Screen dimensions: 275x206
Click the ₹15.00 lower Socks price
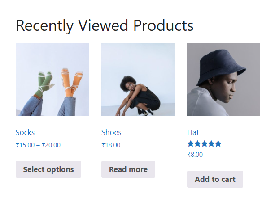point(25,145)
